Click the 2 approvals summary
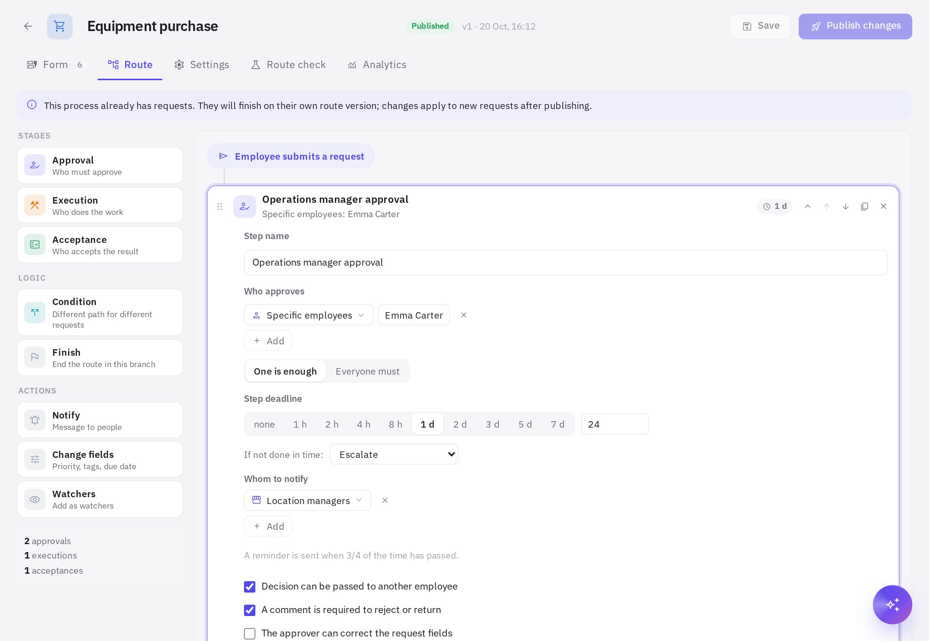The width and height of the screenshot is (929, 641). tap(47, 541)
